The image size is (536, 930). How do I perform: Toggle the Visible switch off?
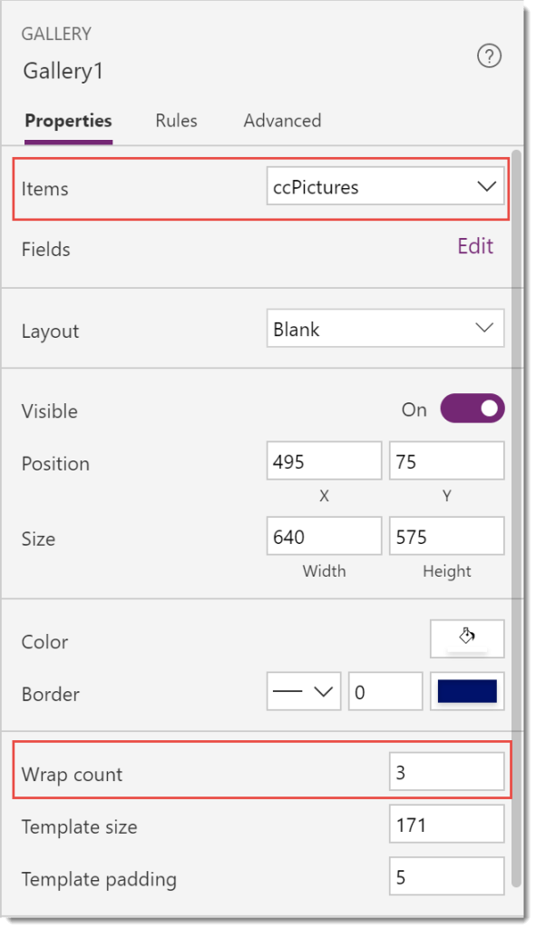(472, 409)
